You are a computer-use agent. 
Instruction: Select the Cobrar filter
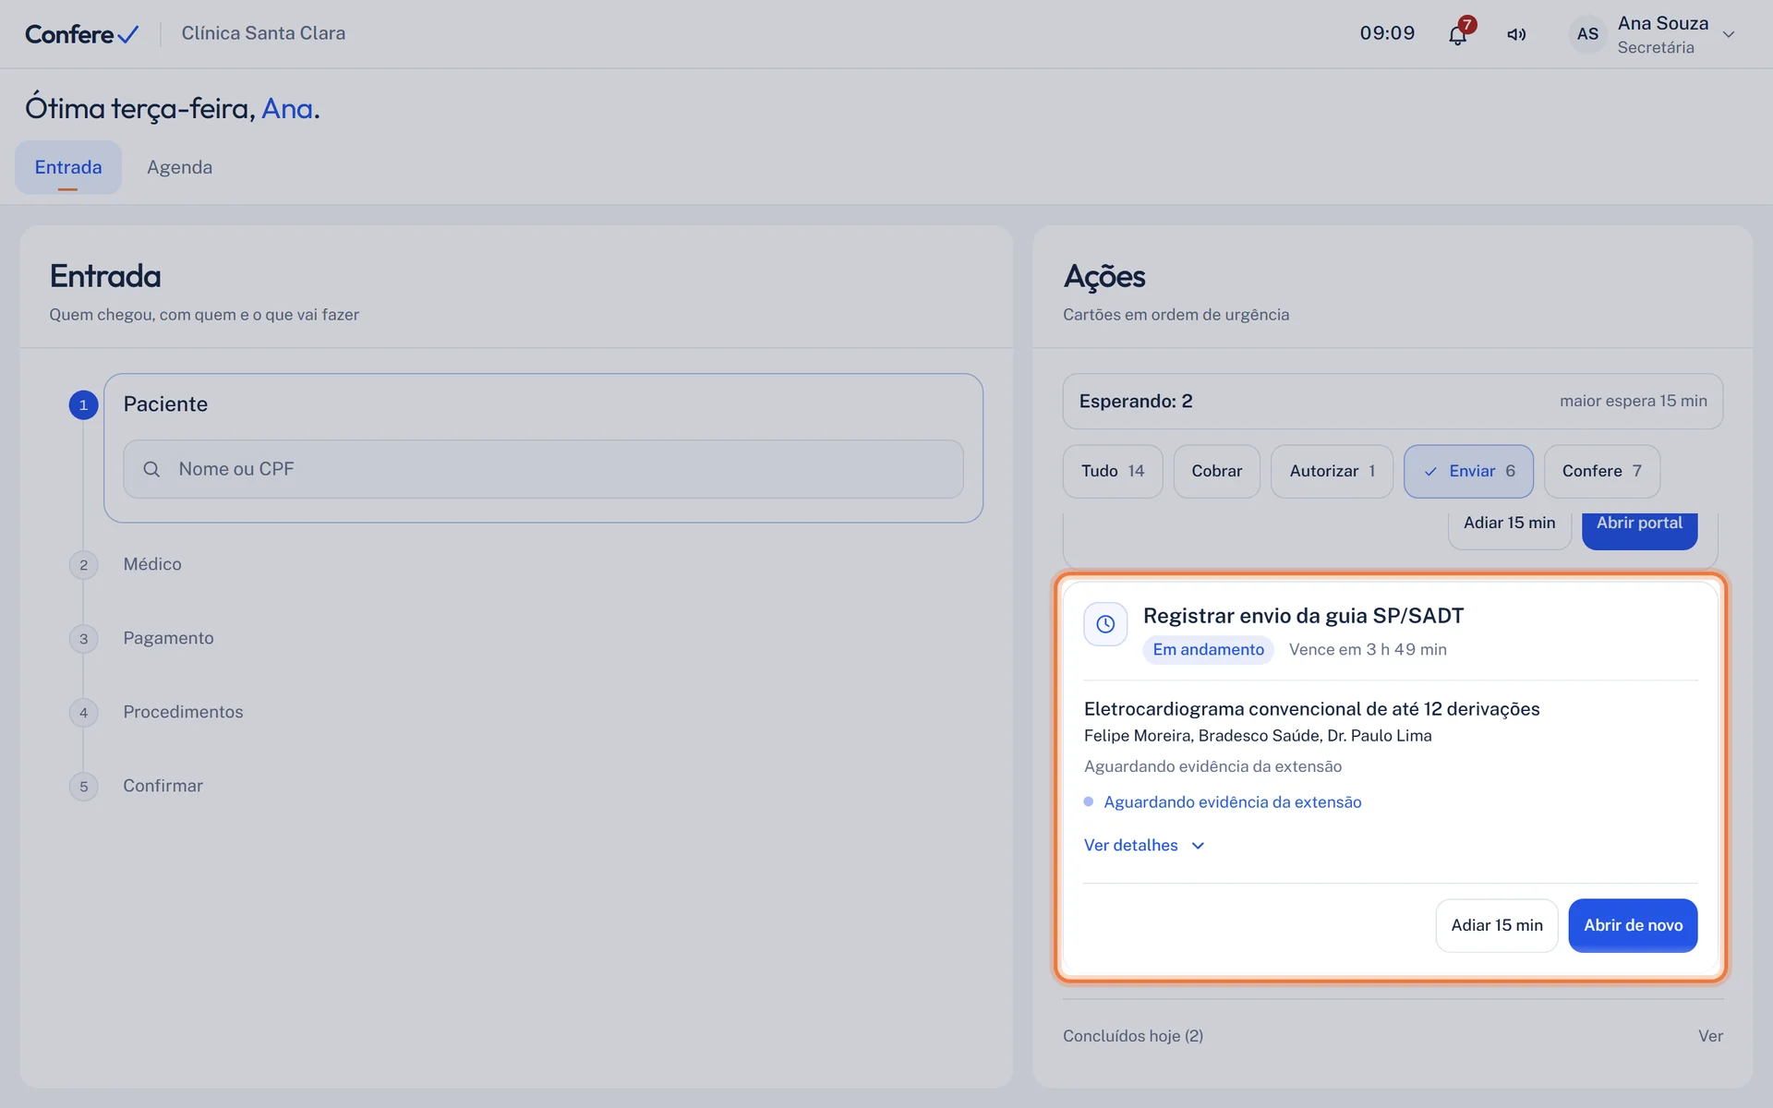point(1216,471)
